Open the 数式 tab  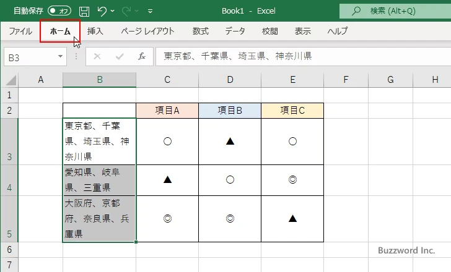point(201,31)
